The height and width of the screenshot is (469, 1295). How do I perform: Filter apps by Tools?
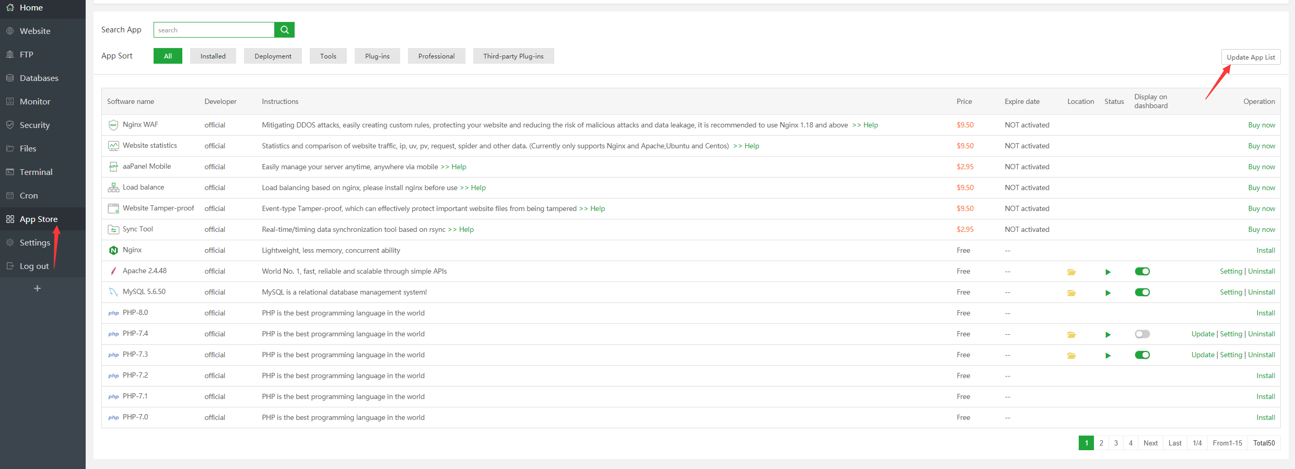328,56
